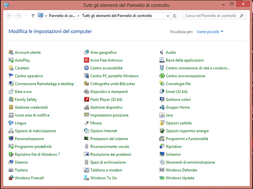The width and height of the screenshot is (253, 189).
Task: Click the Lingua icon
Action: click(x=11, y=123)
